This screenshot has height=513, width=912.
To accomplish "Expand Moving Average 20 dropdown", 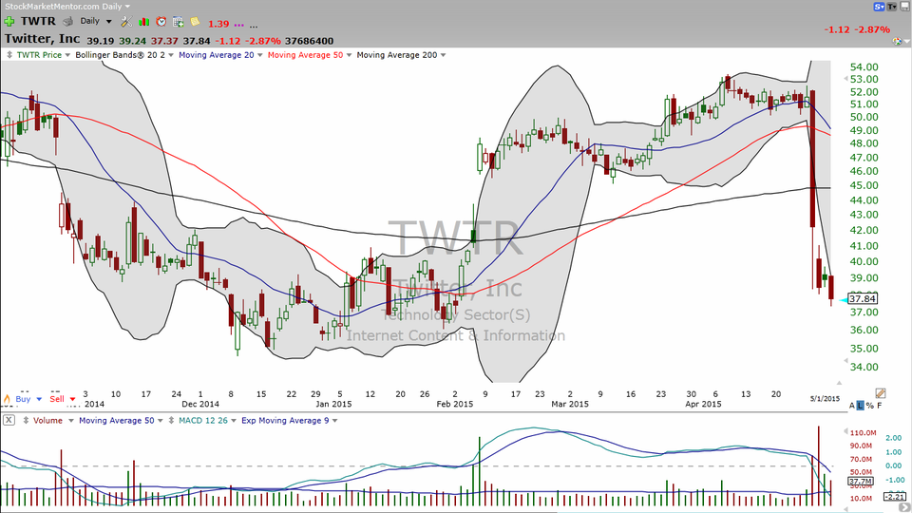I will point(259,55).
